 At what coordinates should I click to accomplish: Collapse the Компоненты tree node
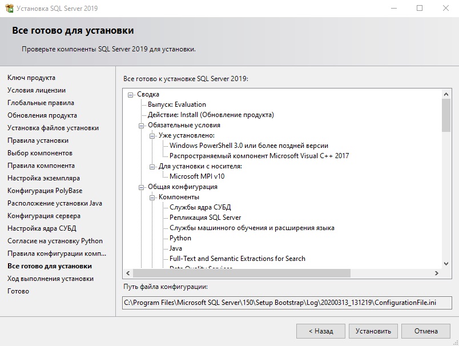pos(152,198)
